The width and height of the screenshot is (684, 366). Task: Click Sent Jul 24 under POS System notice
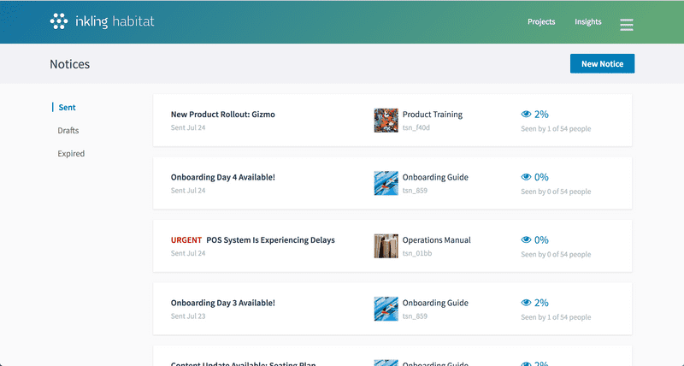point(188,253)
